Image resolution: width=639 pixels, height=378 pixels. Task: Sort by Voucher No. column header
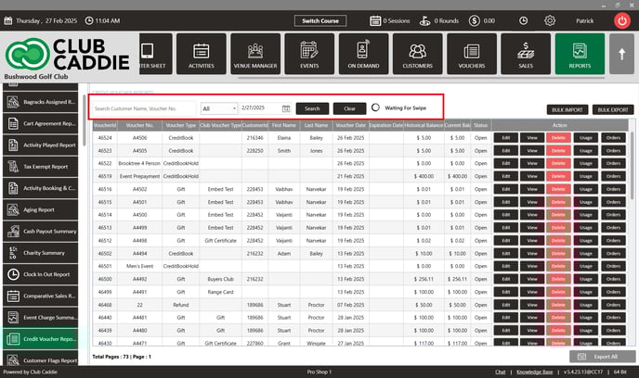(x=139, y=125)
